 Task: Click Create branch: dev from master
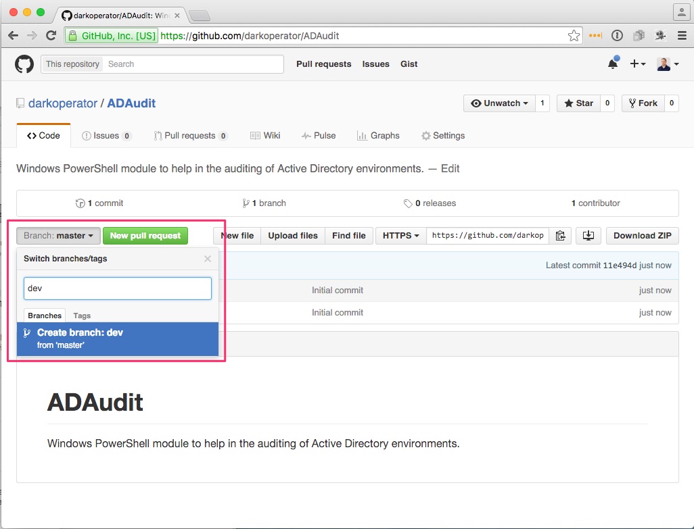coord(117,338)
